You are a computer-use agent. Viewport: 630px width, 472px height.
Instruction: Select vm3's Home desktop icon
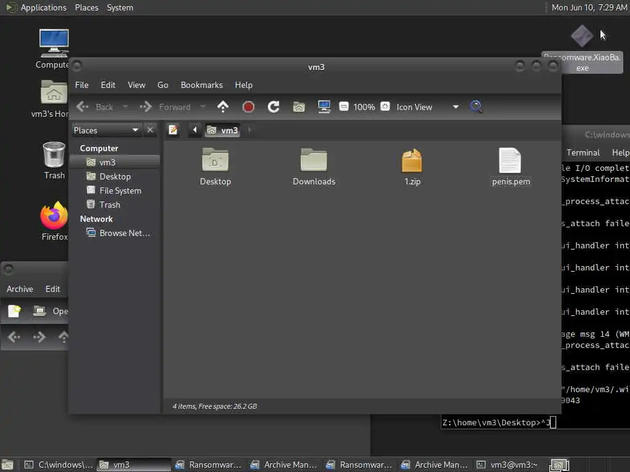(x=52, y=99)
